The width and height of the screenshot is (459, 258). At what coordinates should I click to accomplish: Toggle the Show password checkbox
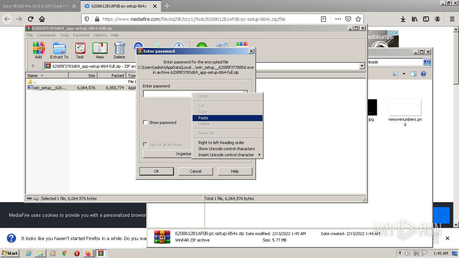pos(145,123)
